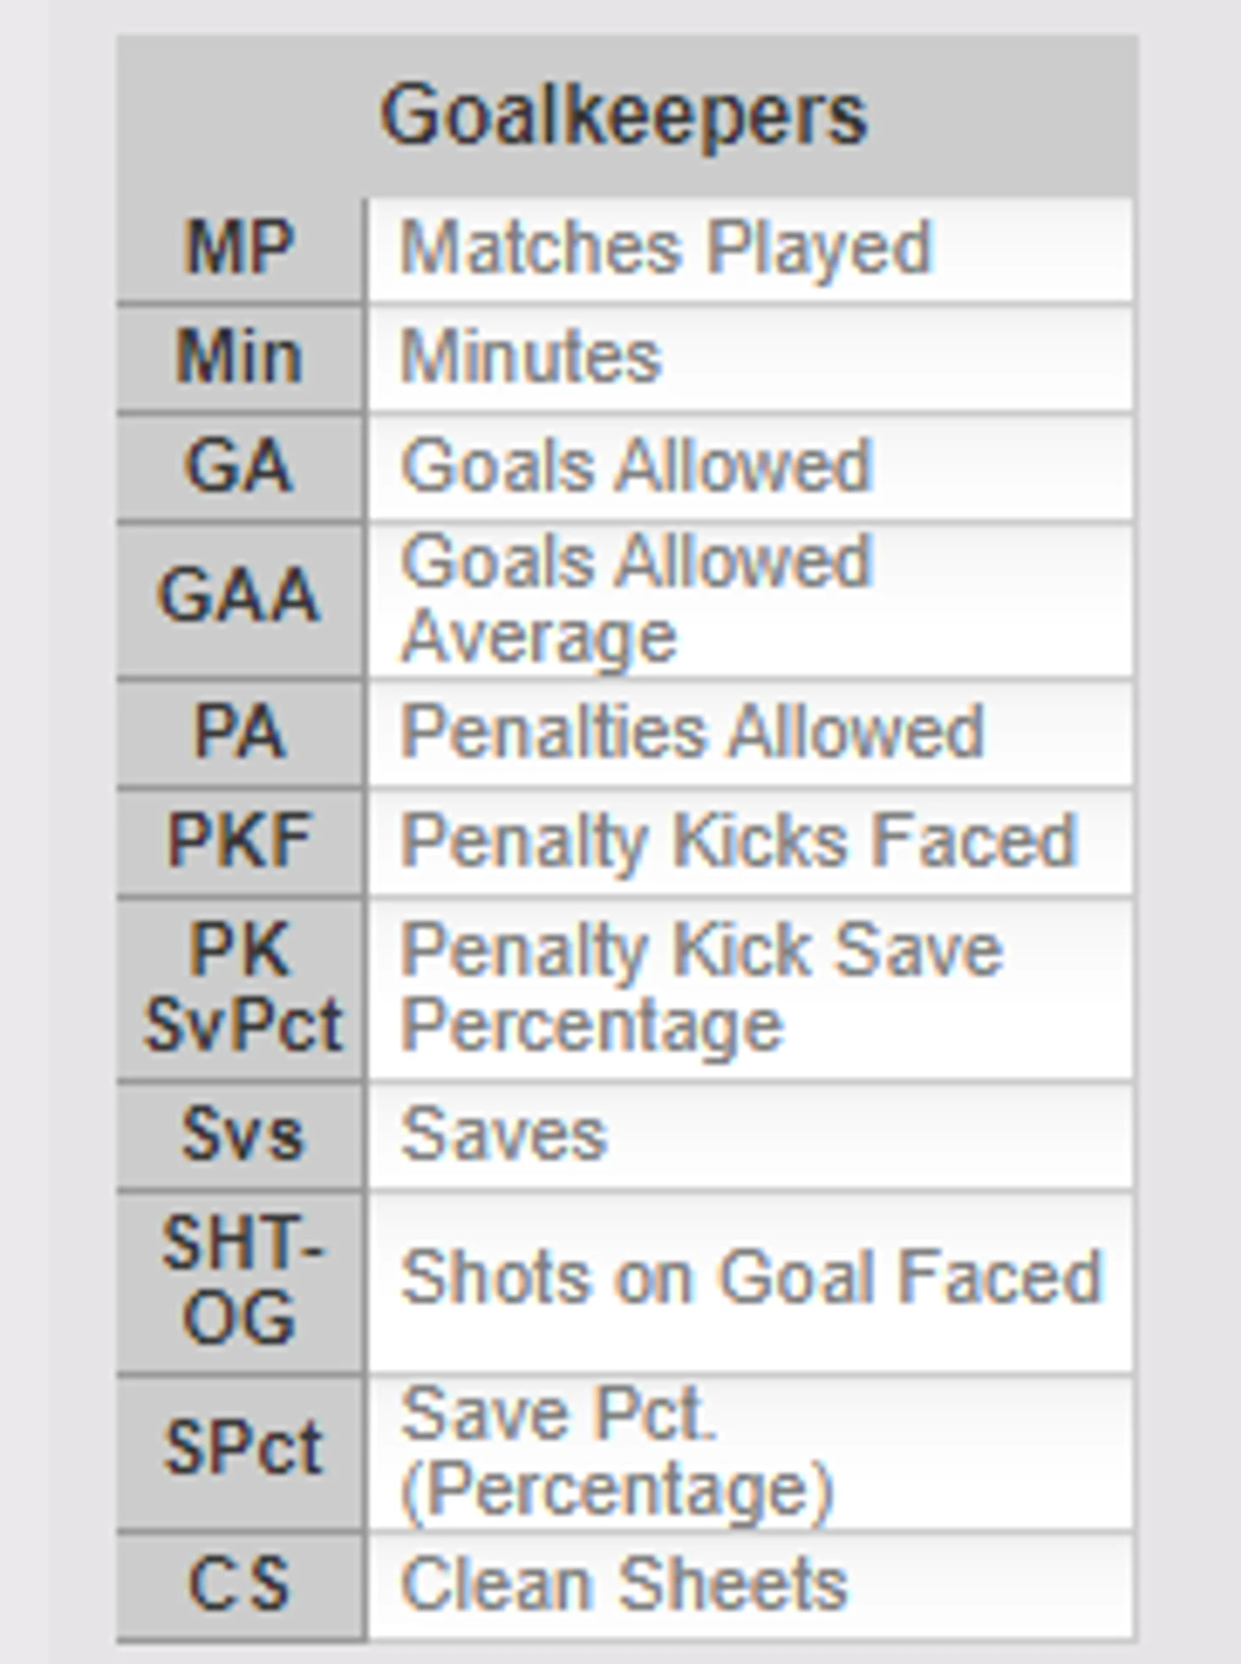Screen dimensions: 1241x1664
Task: Click the Goals Allowed Average text
Action: coord(637,599)
